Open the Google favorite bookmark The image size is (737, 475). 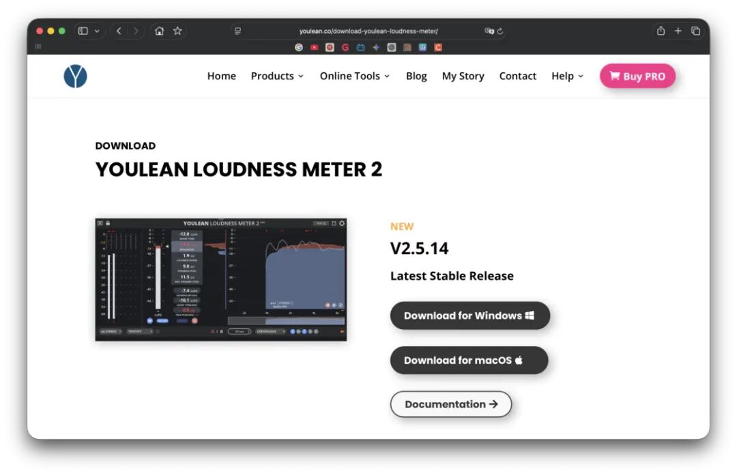pyautogui.click(x=299, y=47)
